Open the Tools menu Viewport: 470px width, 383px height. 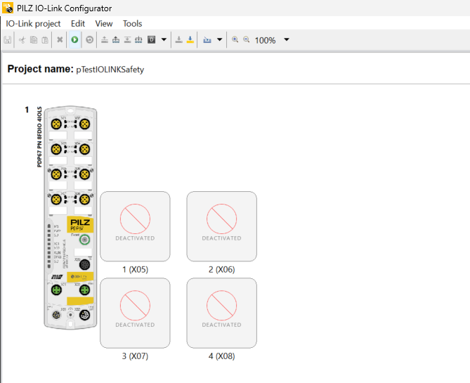pyautogui.click(x=132, y=24)
